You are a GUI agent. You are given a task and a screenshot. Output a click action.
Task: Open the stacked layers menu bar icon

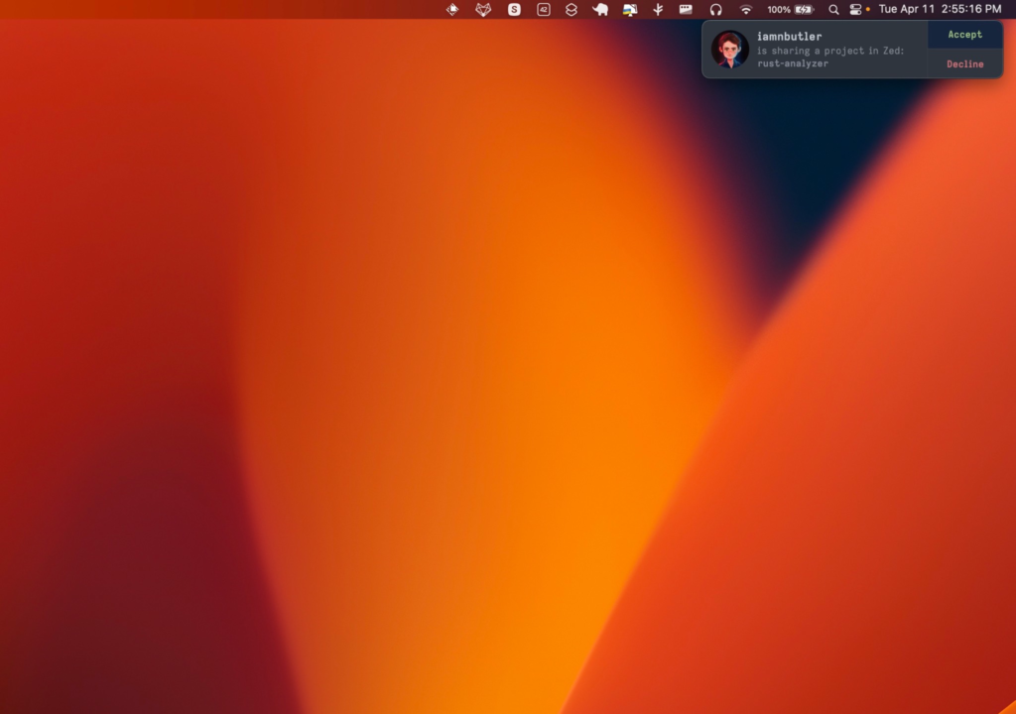(571, 9)
